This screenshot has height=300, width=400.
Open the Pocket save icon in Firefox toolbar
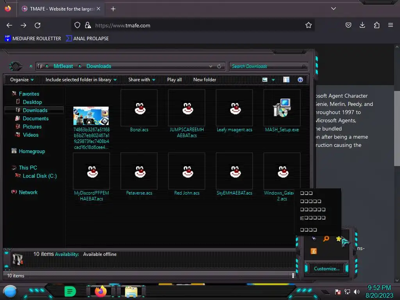click(348, 25)
